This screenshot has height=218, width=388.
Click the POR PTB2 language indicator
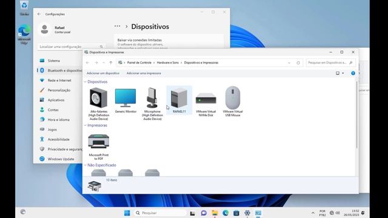coord(322,213)
